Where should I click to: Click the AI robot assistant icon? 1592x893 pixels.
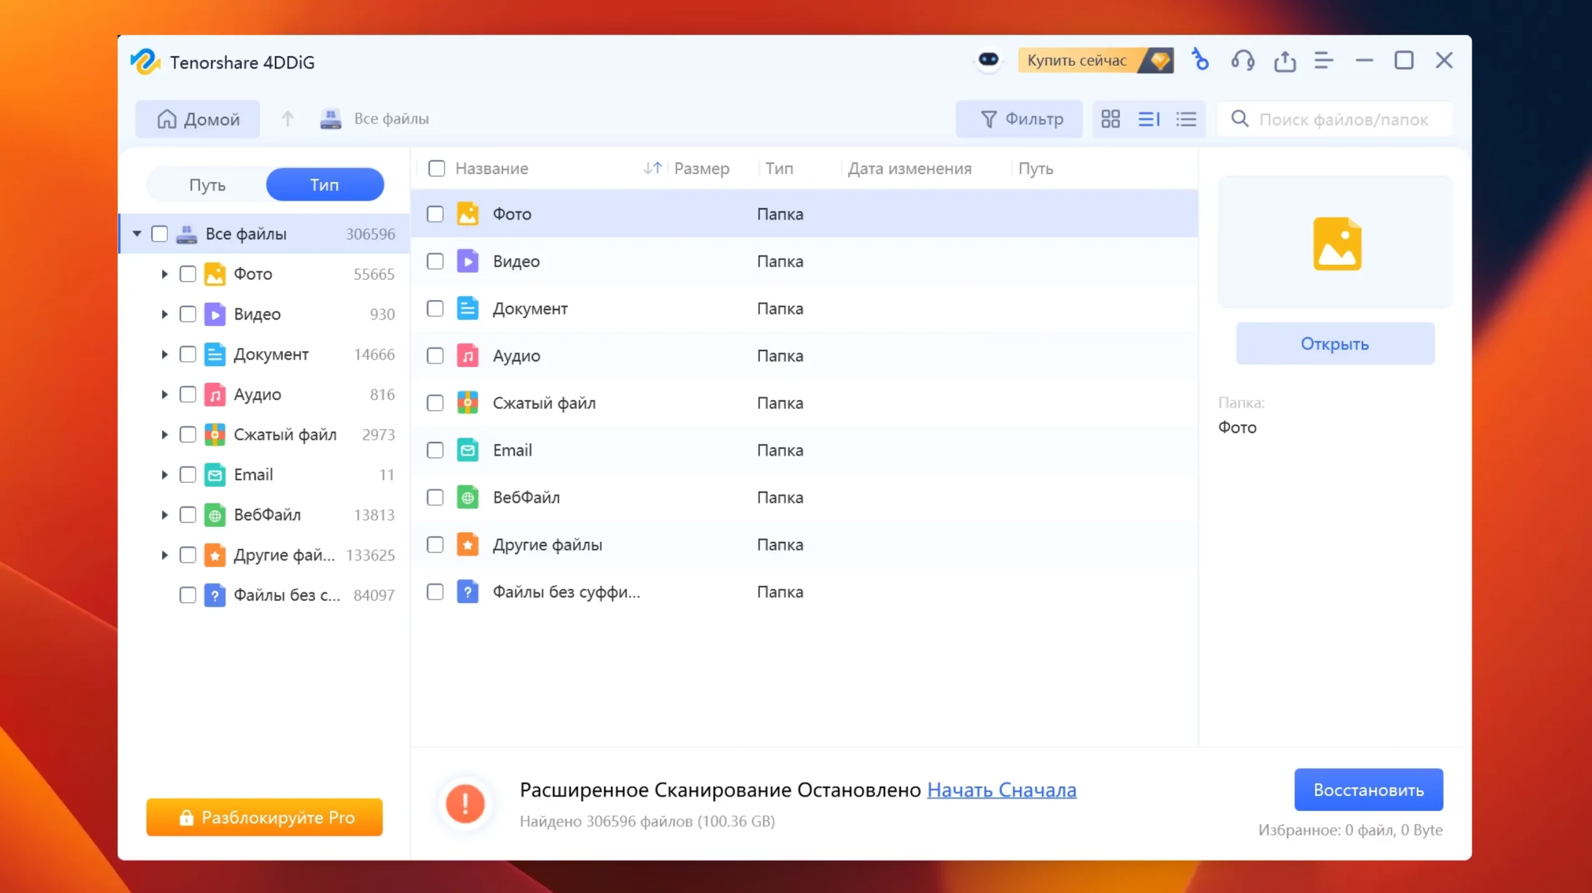[x=988, y=60]
